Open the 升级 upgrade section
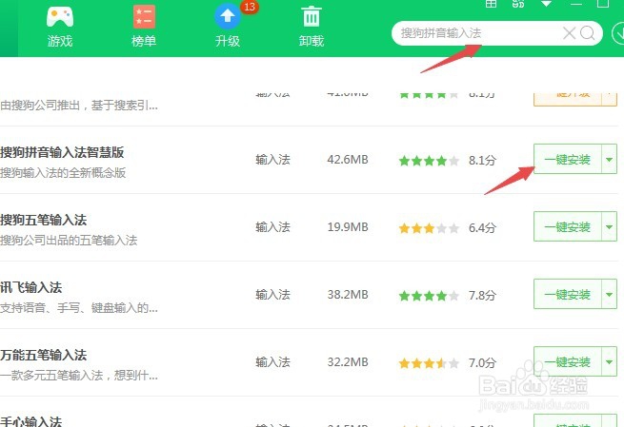624x427 pixels. (228, 27)
